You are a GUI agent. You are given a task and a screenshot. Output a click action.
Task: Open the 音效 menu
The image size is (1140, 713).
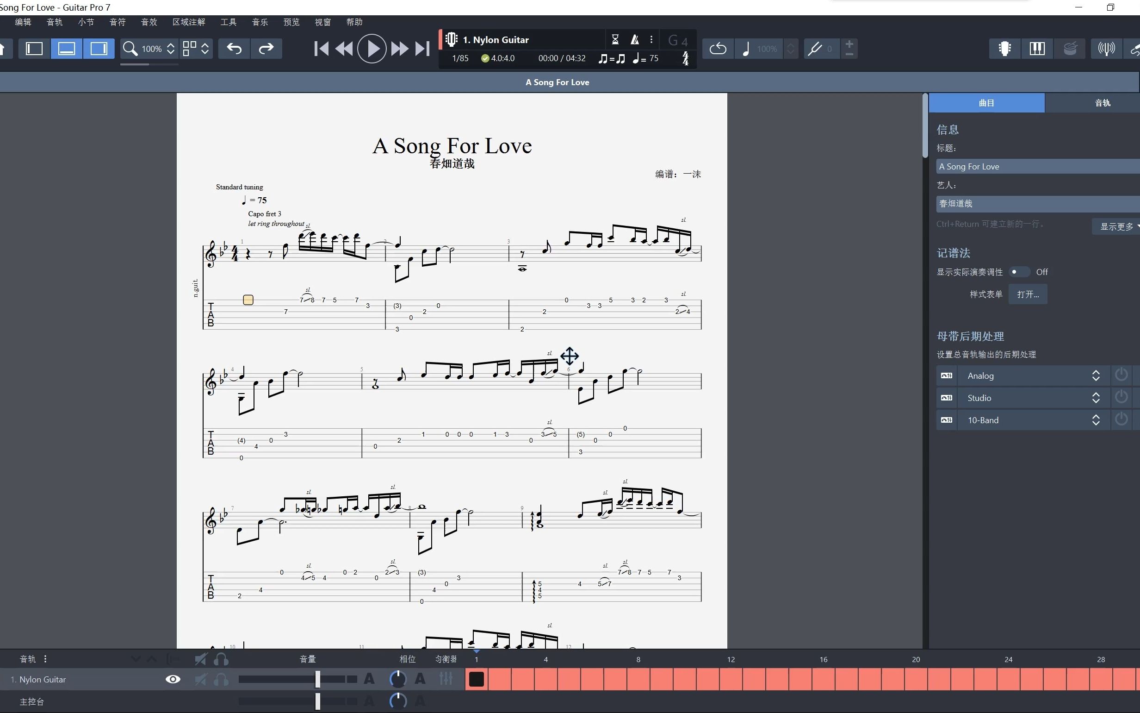click(149, 22)
